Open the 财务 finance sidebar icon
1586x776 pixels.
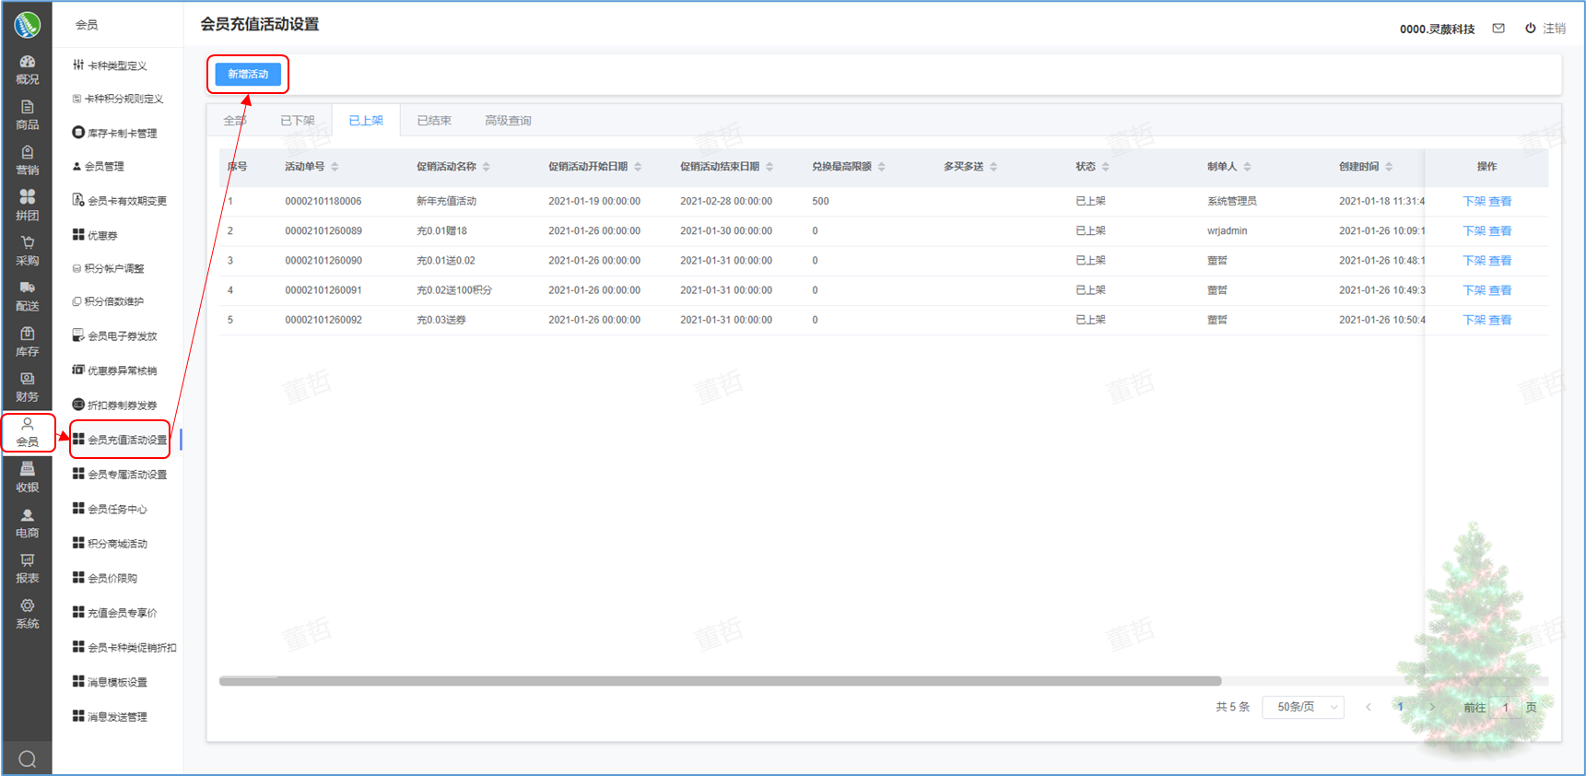pyautogui.click(x=27, y=386)
